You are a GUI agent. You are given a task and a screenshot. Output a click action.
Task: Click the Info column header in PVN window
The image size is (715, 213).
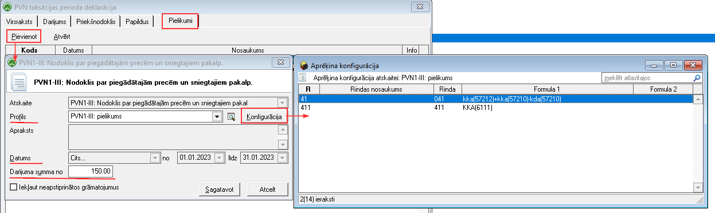pos(412,50)
